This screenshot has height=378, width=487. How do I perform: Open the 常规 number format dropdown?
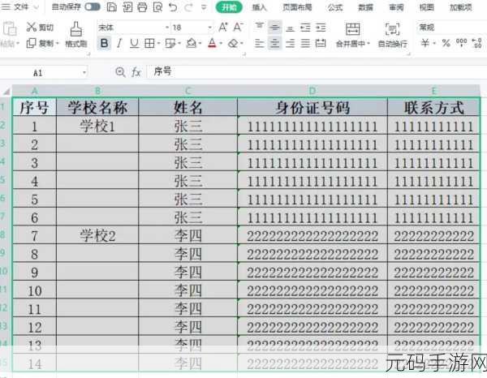(x=451, y=28)
